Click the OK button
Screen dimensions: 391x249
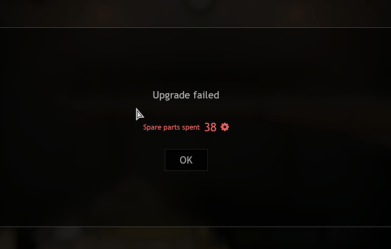(186, 160)
